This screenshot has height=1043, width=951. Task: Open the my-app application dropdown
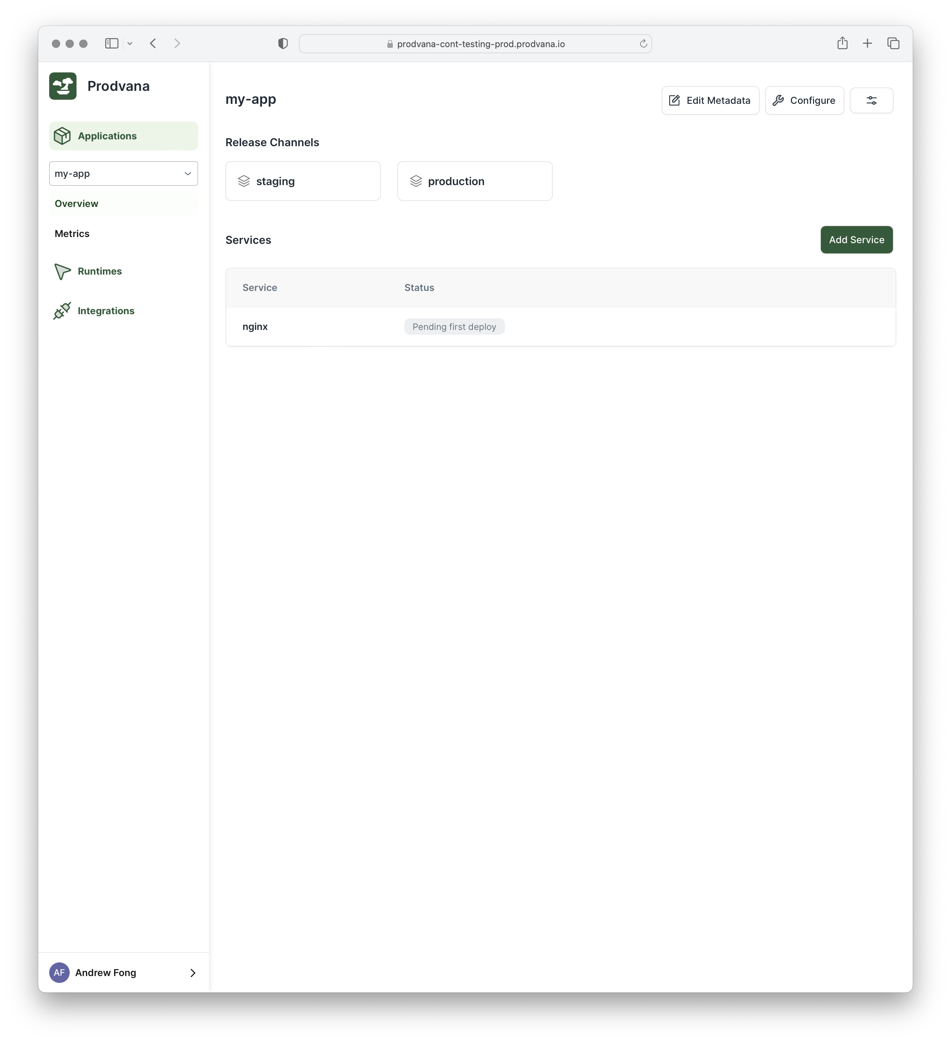point(123,174)
